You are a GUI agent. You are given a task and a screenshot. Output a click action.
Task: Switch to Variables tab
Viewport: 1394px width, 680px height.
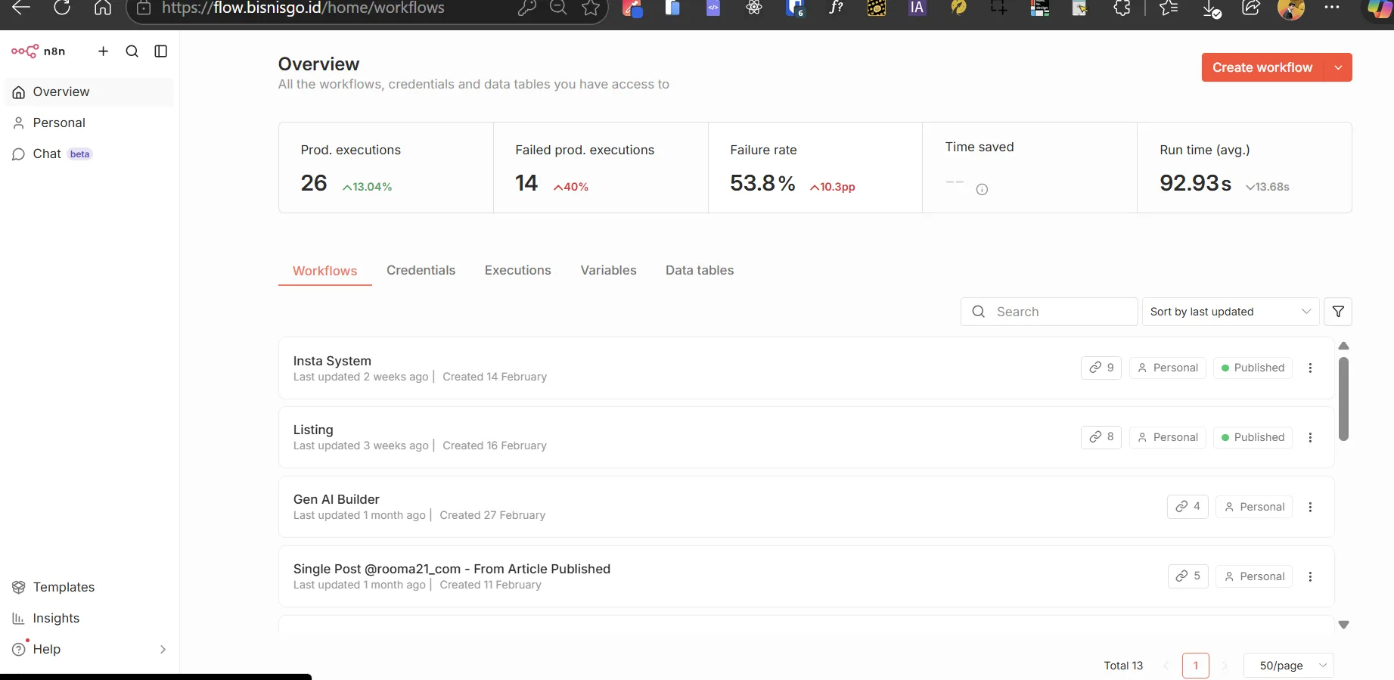tap(608, 270)
